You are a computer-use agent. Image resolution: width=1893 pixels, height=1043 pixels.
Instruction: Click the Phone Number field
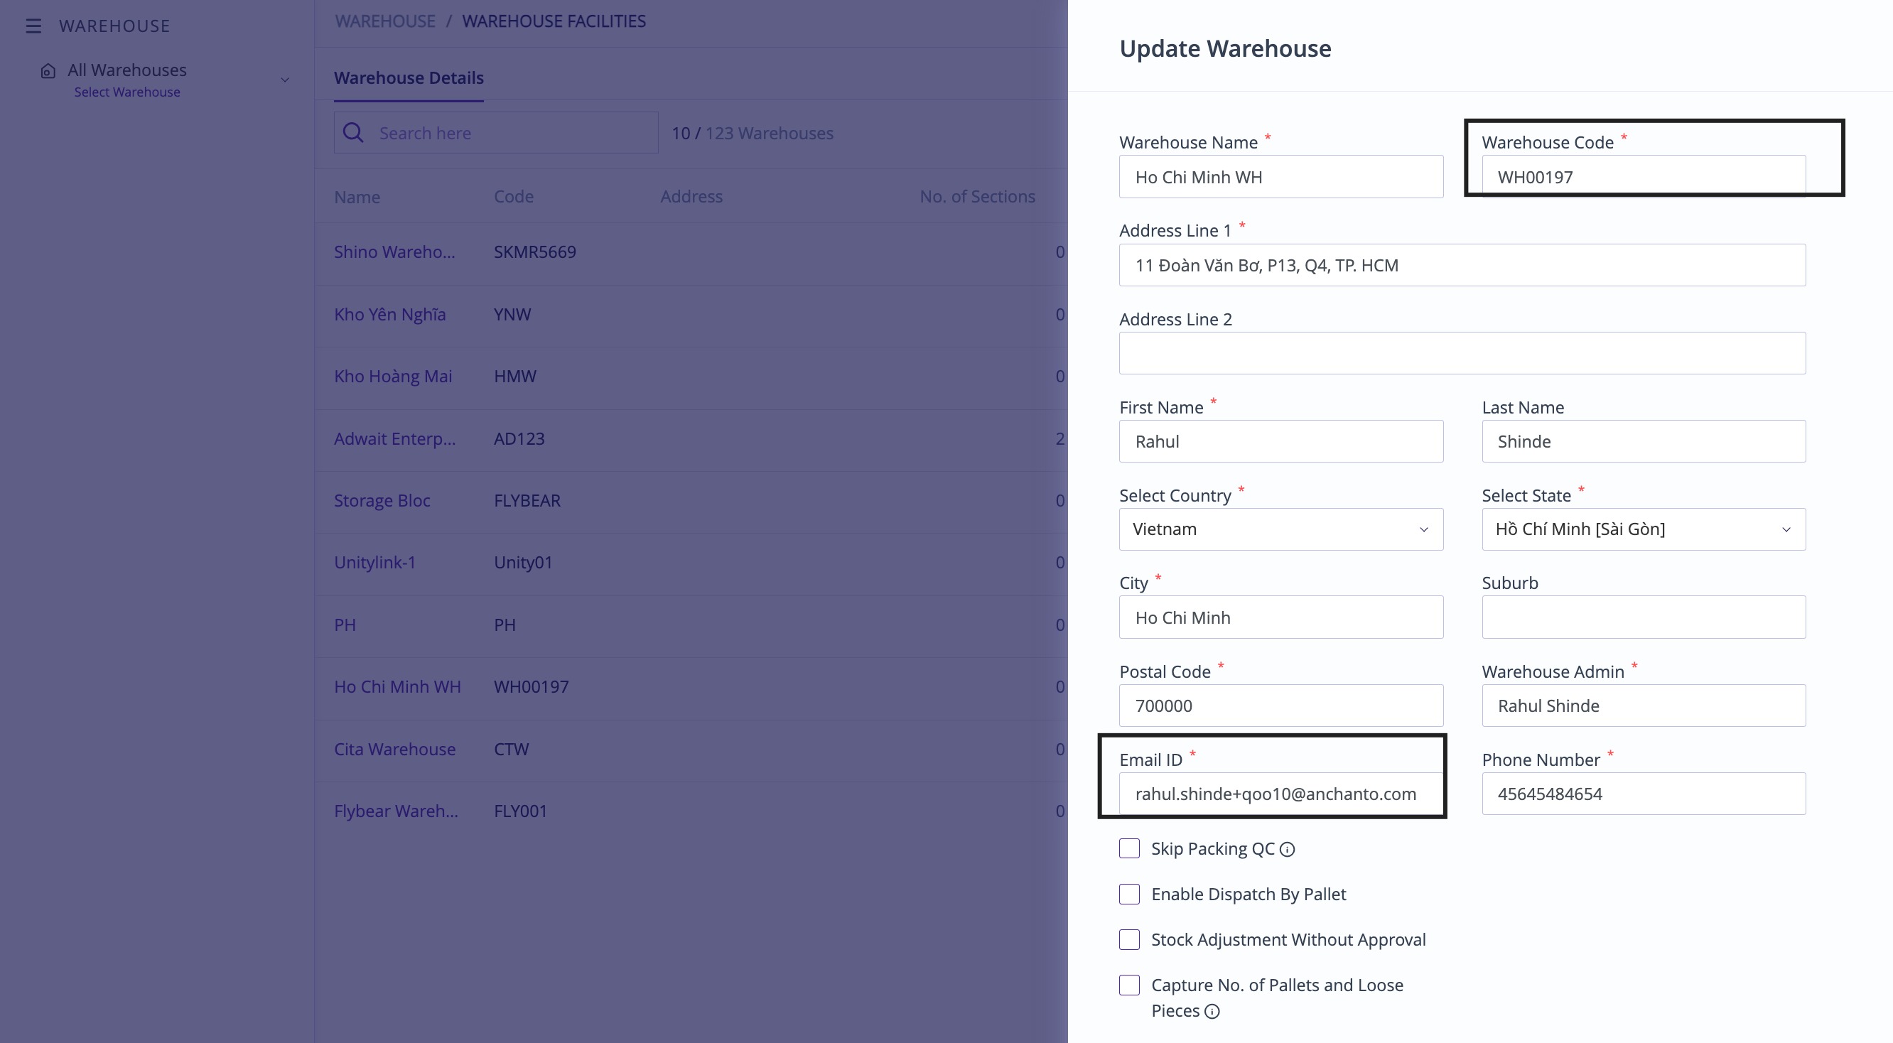point(1643,794)
